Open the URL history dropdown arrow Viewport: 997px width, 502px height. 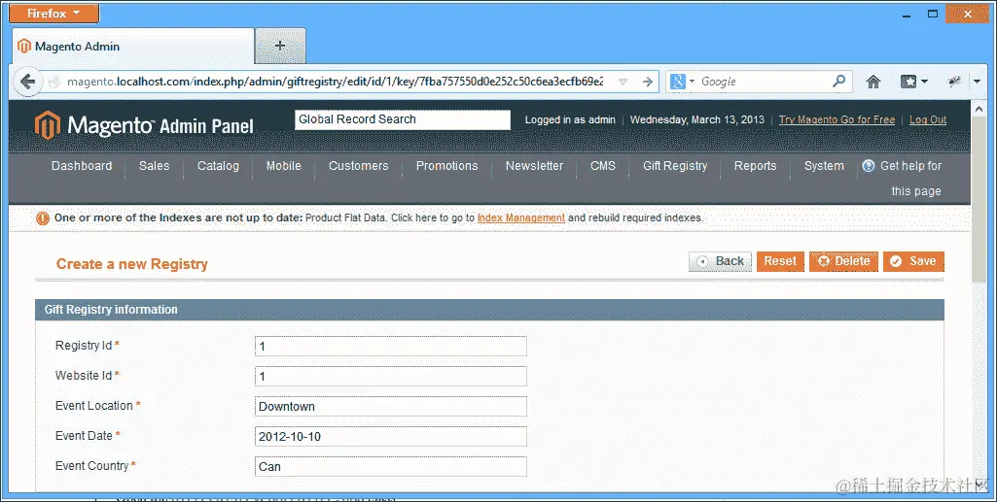[x=623, y=82]
